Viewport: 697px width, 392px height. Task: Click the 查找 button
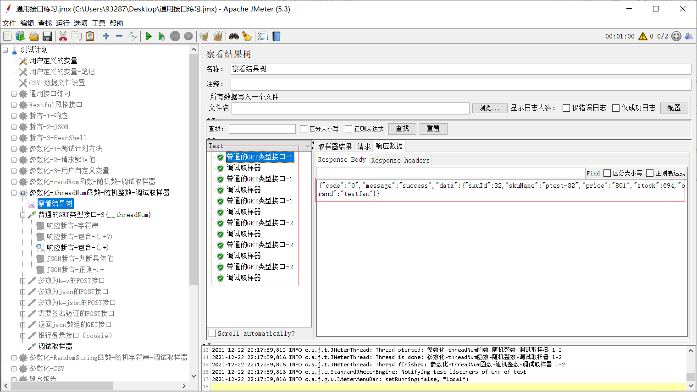pos(402,129)
